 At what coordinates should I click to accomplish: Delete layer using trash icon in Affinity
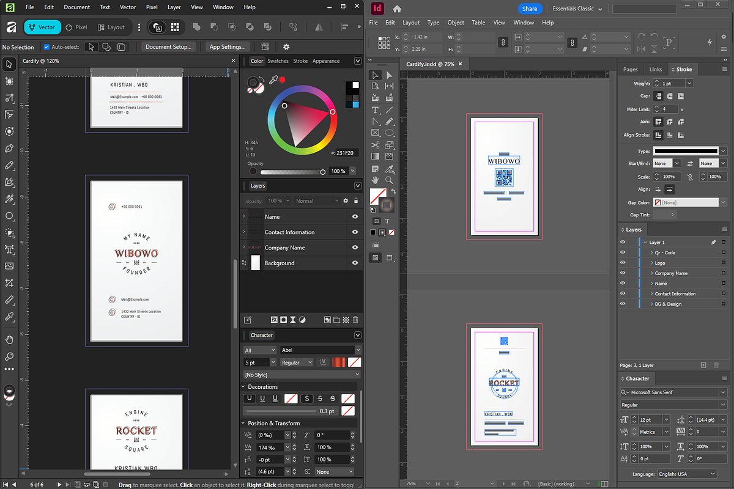click(x=355, y=320)
